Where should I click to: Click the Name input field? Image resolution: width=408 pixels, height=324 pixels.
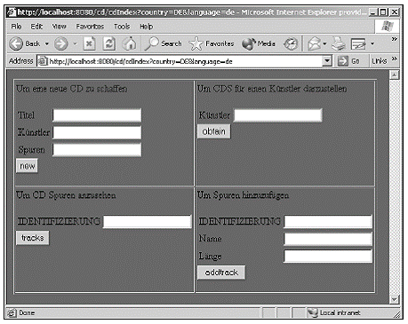coord(328,239)
